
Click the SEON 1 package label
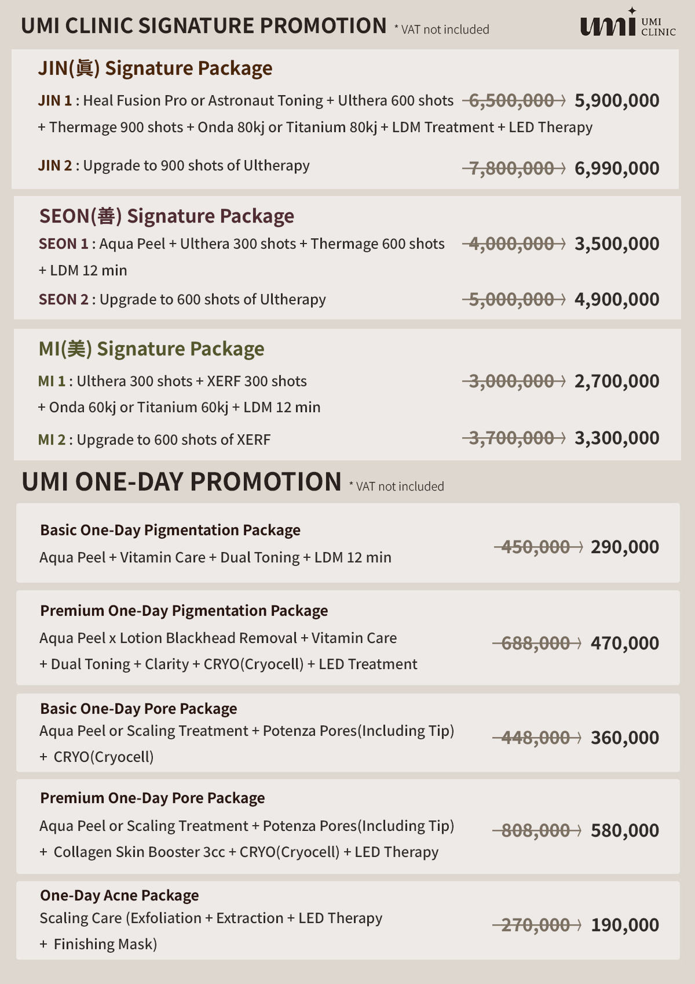(64, 244)
